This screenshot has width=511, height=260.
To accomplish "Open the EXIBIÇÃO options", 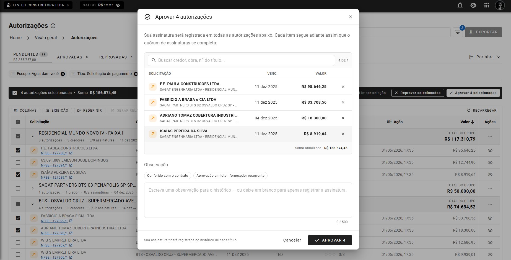I will pyautogui.click(x=57, y=110).
